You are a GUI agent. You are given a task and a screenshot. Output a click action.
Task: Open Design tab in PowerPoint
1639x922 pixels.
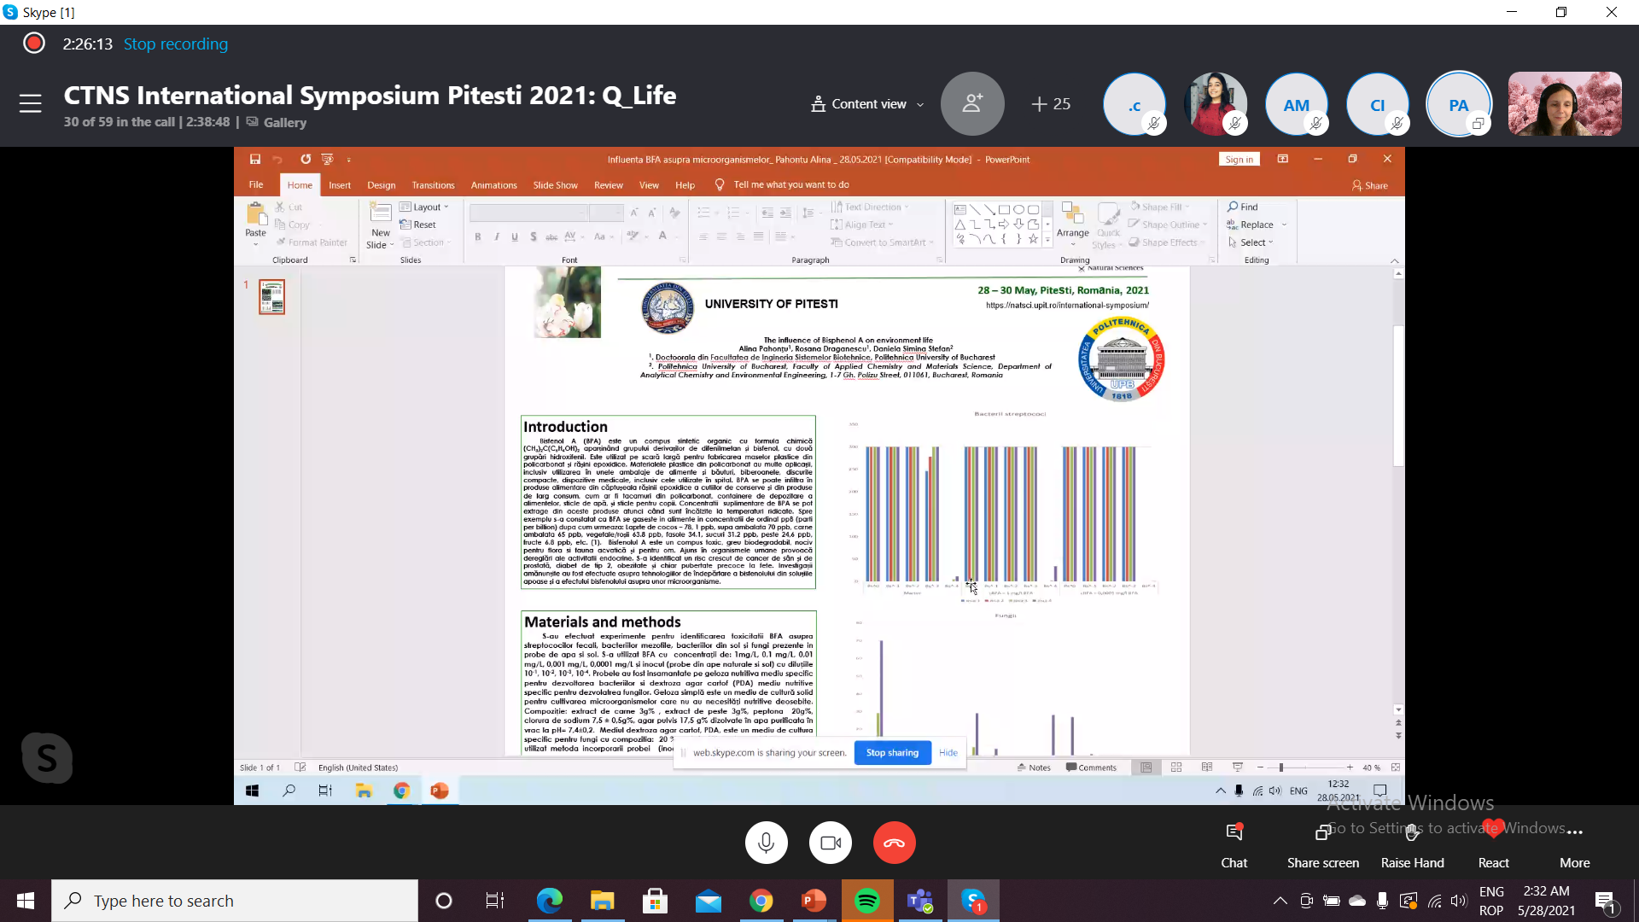point(381,185)
